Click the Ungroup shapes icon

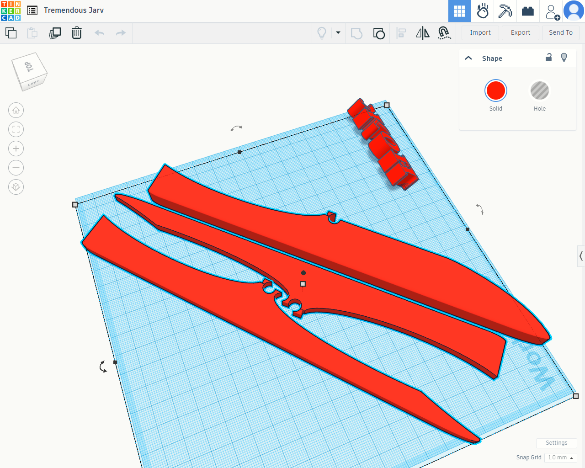(x=379, y=33)
